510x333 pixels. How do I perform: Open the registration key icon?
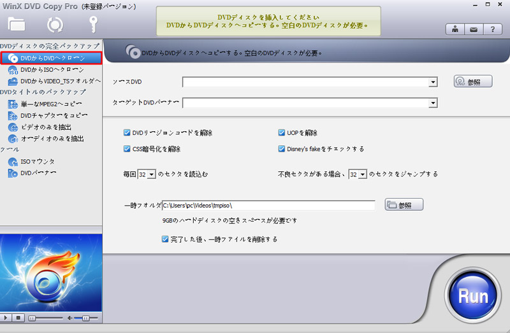click(93, 24)
